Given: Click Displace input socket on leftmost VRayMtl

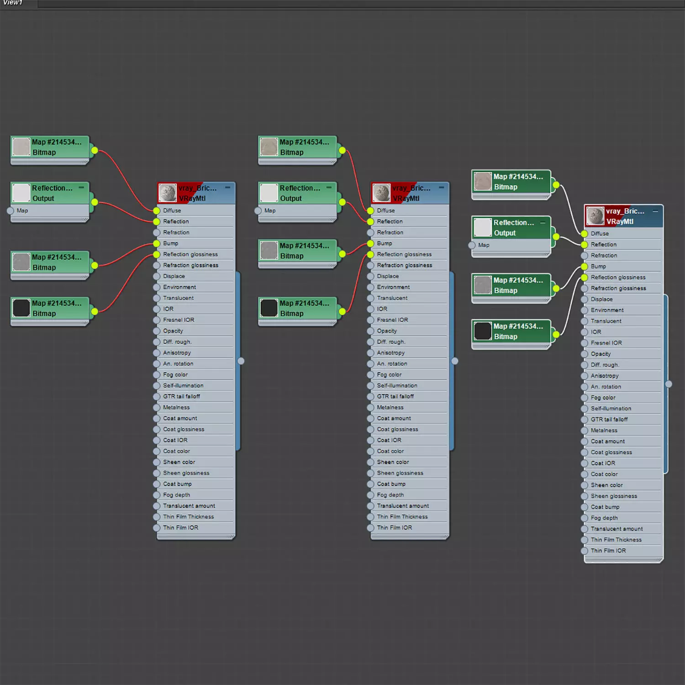Looking at the screenshot, I should 157,276.
